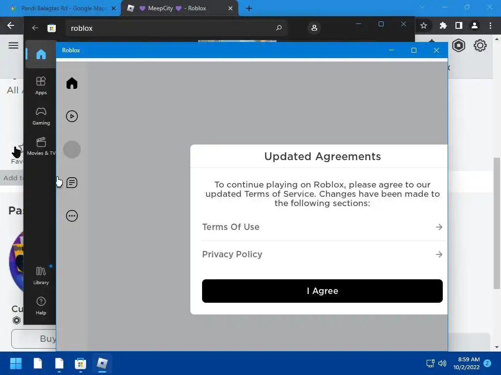
Task: Open the Privacy Policy section
Action: [x=322, y=254]
